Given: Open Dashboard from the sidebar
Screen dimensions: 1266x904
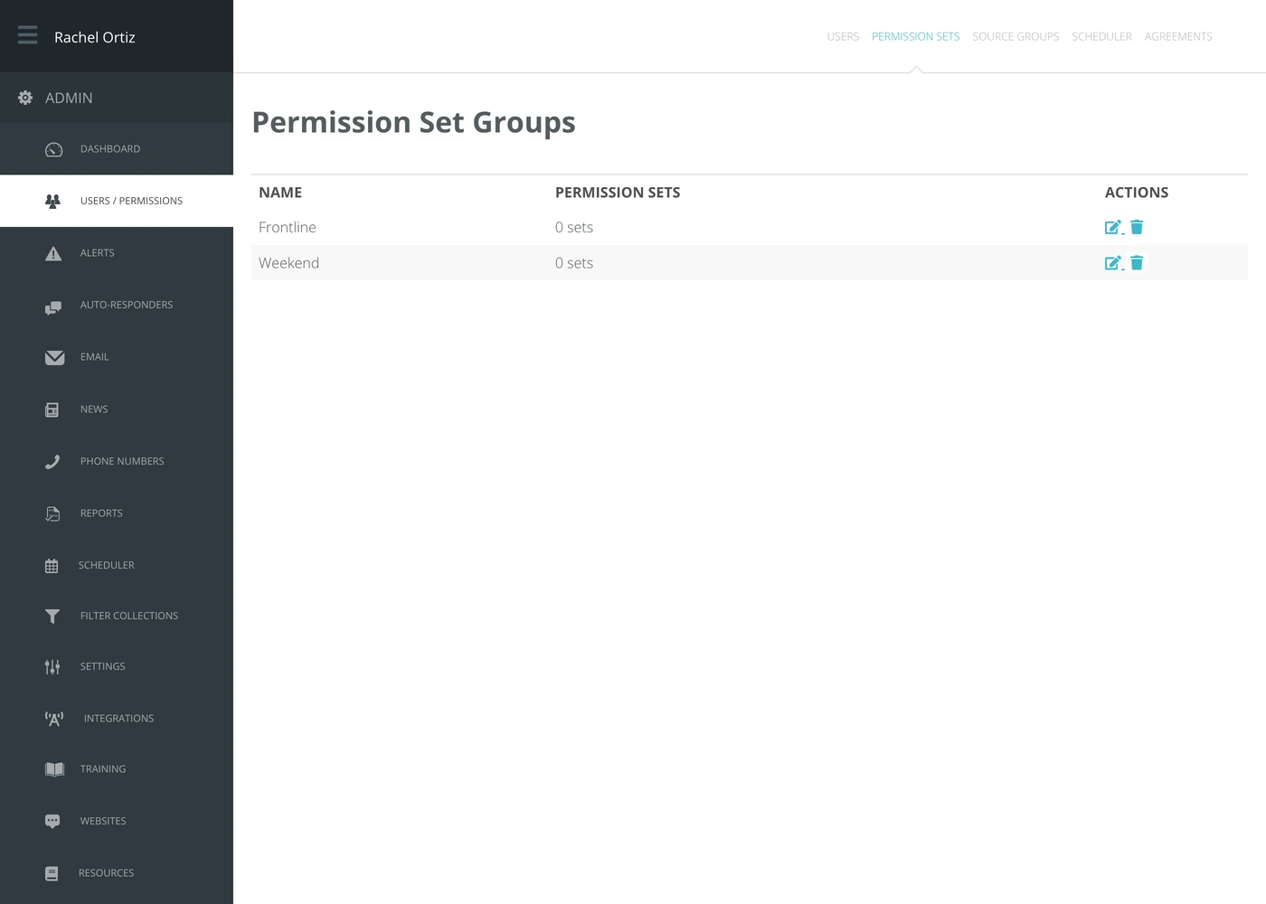Looking at the screenshot, I should click(110, 149).
